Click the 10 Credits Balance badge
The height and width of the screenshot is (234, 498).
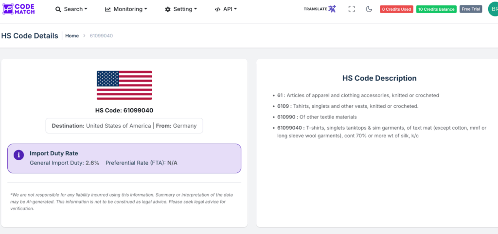(436, 9)
